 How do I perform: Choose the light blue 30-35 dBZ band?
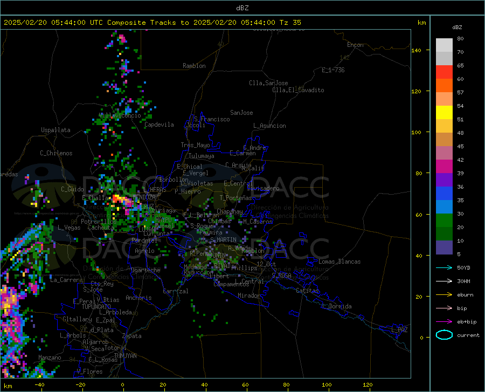[444, 207]
